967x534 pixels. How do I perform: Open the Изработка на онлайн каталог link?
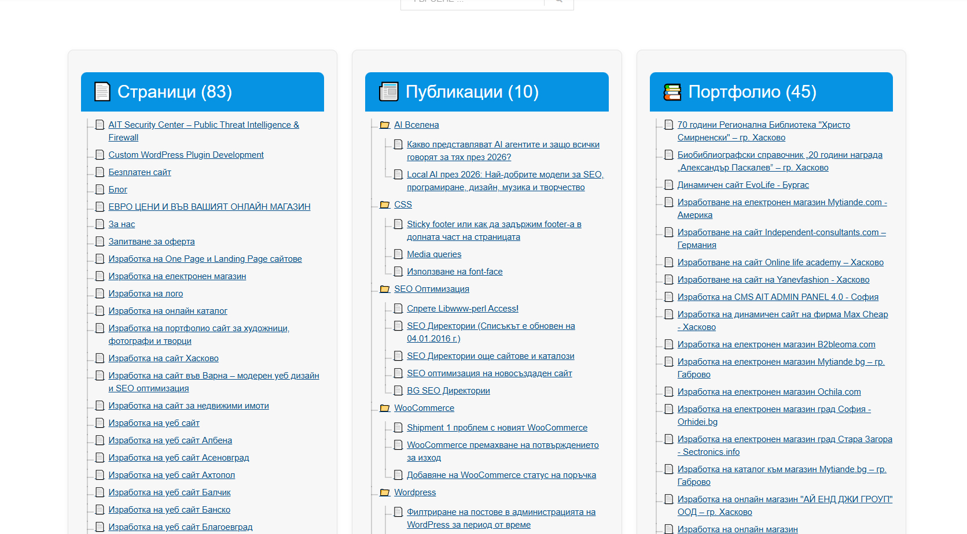point(168,311)
